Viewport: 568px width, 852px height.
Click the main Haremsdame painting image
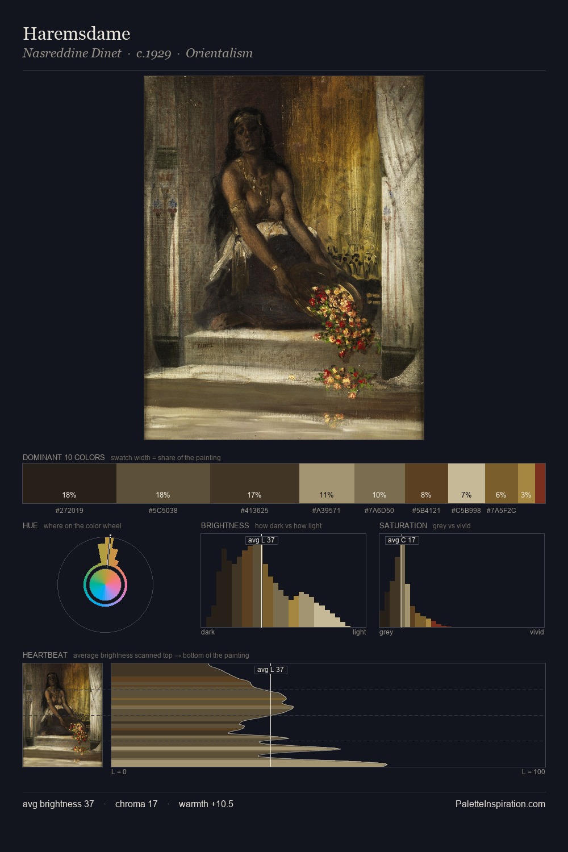pos(284,258)
